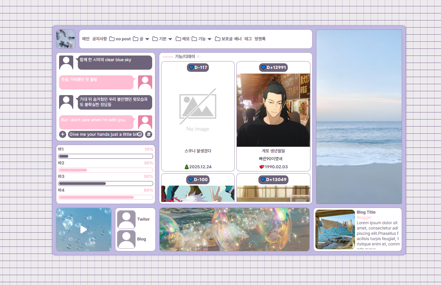Click the pink avatar beside '웃음 가득했던' message
The image size is (441, 285).
(145, 82)
